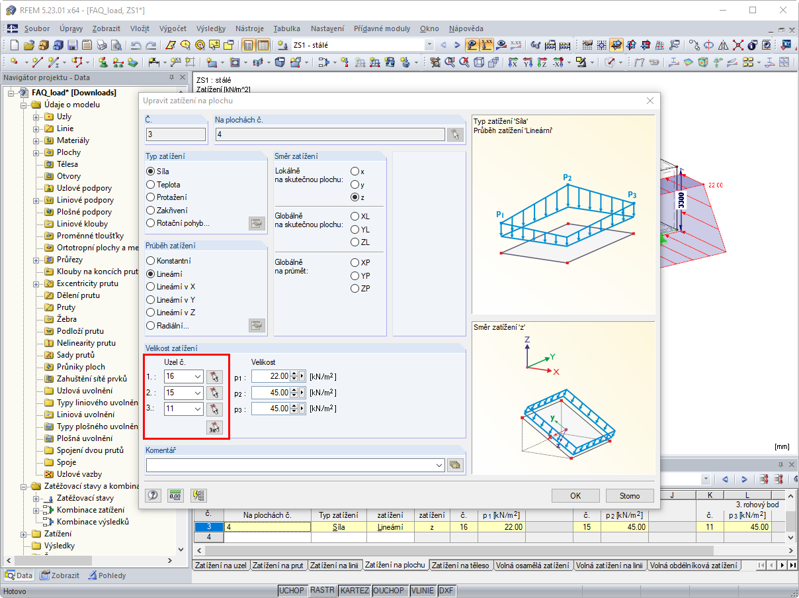Open the Přídavné moduly menu
799x598 pixels.
point(382,28)
